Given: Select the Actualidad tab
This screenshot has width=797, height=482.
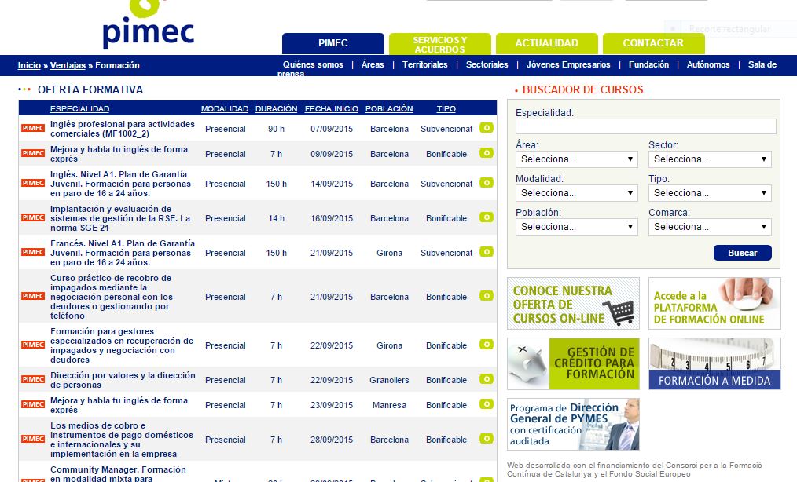Looking at the screenshot, I should pyautogui.click(x=546, y=44).
